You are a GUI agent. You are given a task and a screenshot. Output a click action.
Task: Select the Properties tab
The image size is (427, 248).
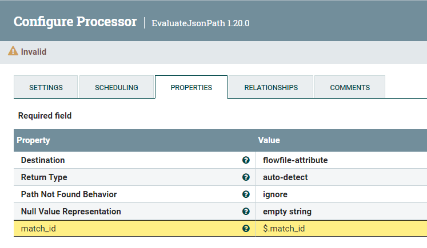pos(191,88)
